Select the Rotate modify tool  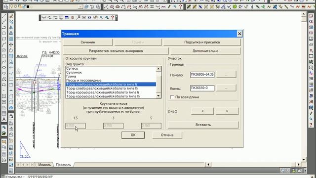tap(11, 50)
